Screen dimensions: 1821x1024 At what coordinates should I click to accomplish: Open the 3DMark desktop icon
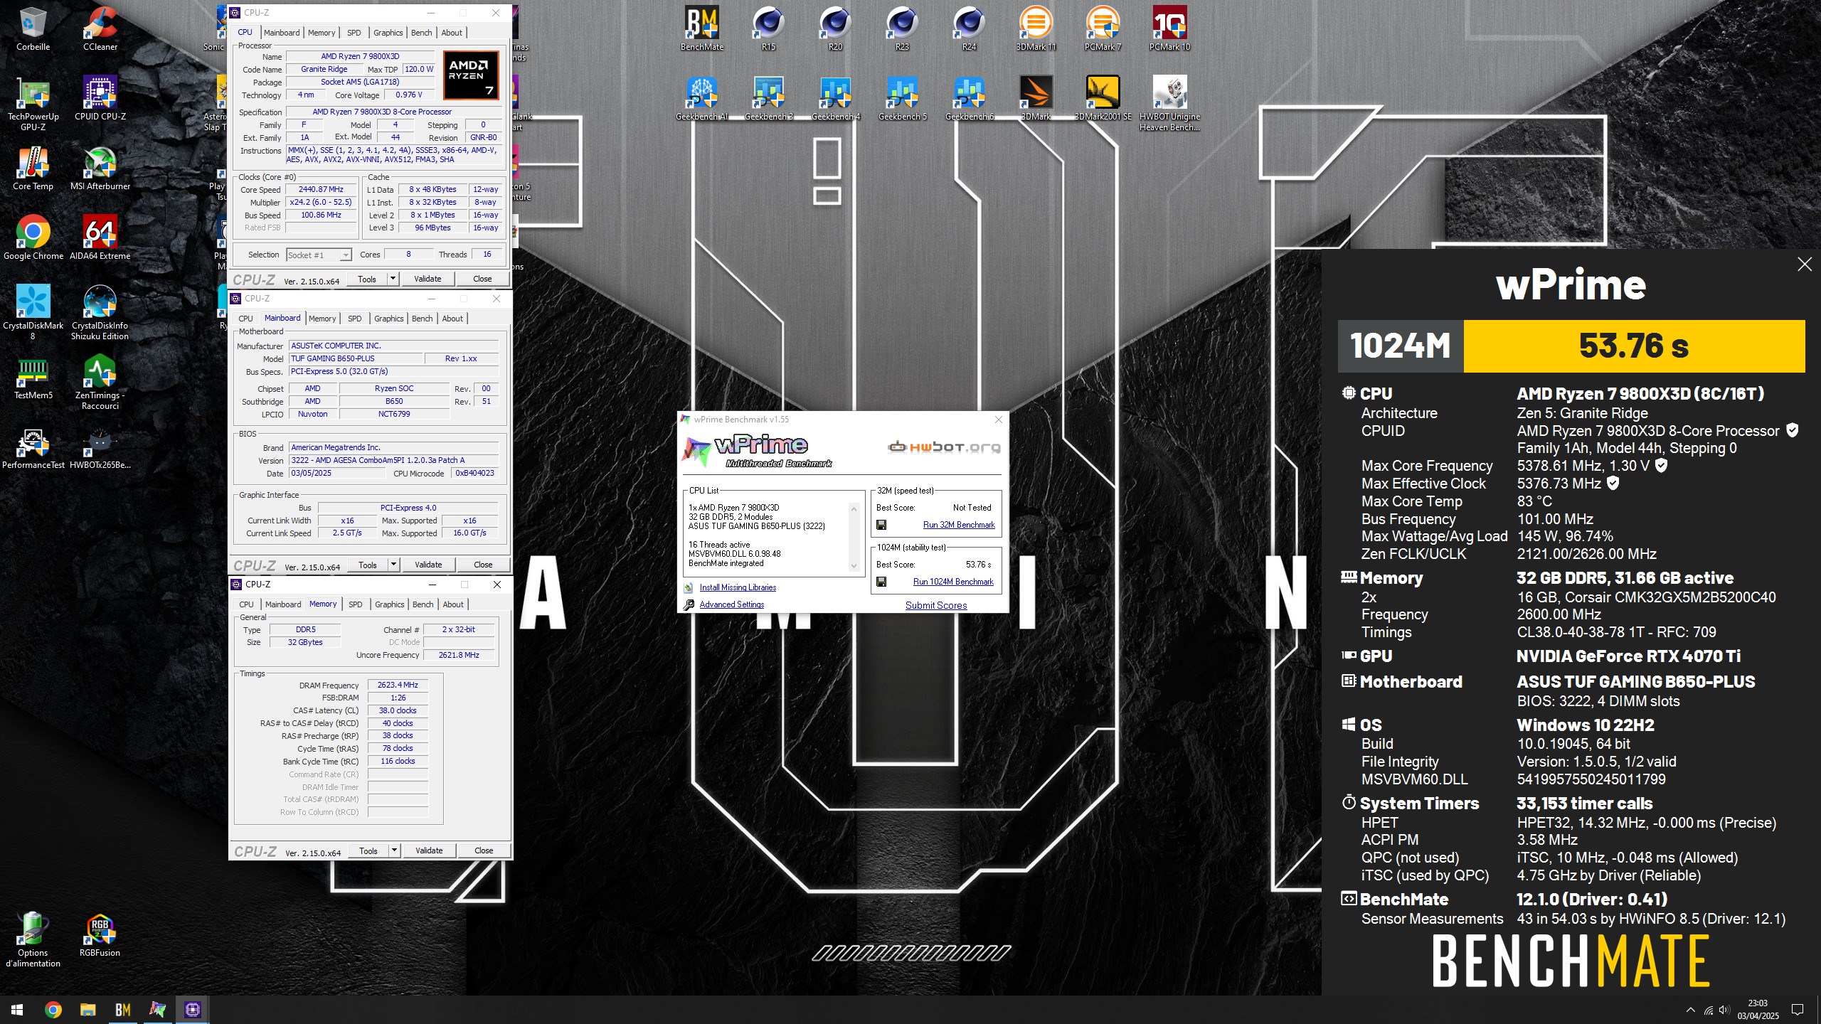coord(1036,98)
